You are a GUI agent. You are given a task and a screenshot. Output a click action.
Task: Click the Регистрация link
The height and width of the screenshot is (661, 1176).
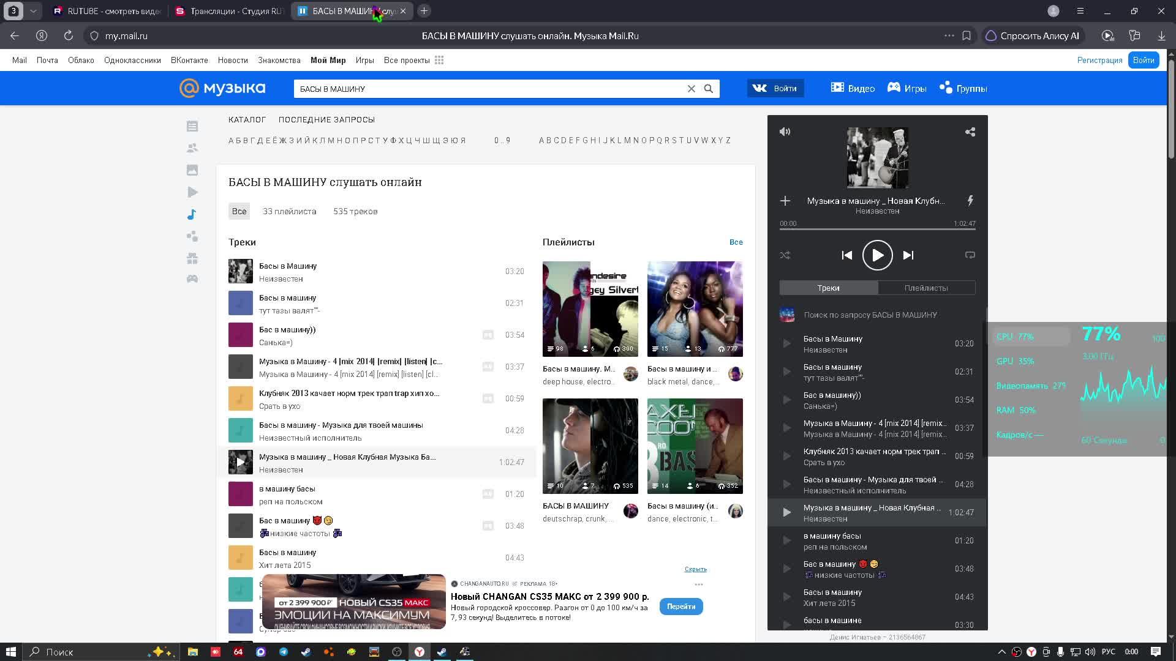pyautogui.click(x=1099, y=60)
